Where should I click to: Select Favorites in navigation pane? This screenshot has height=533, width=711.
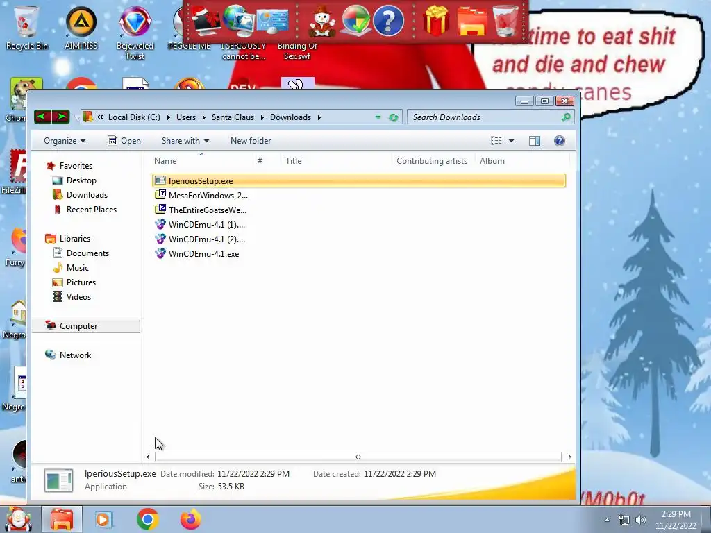coord(76,166)
